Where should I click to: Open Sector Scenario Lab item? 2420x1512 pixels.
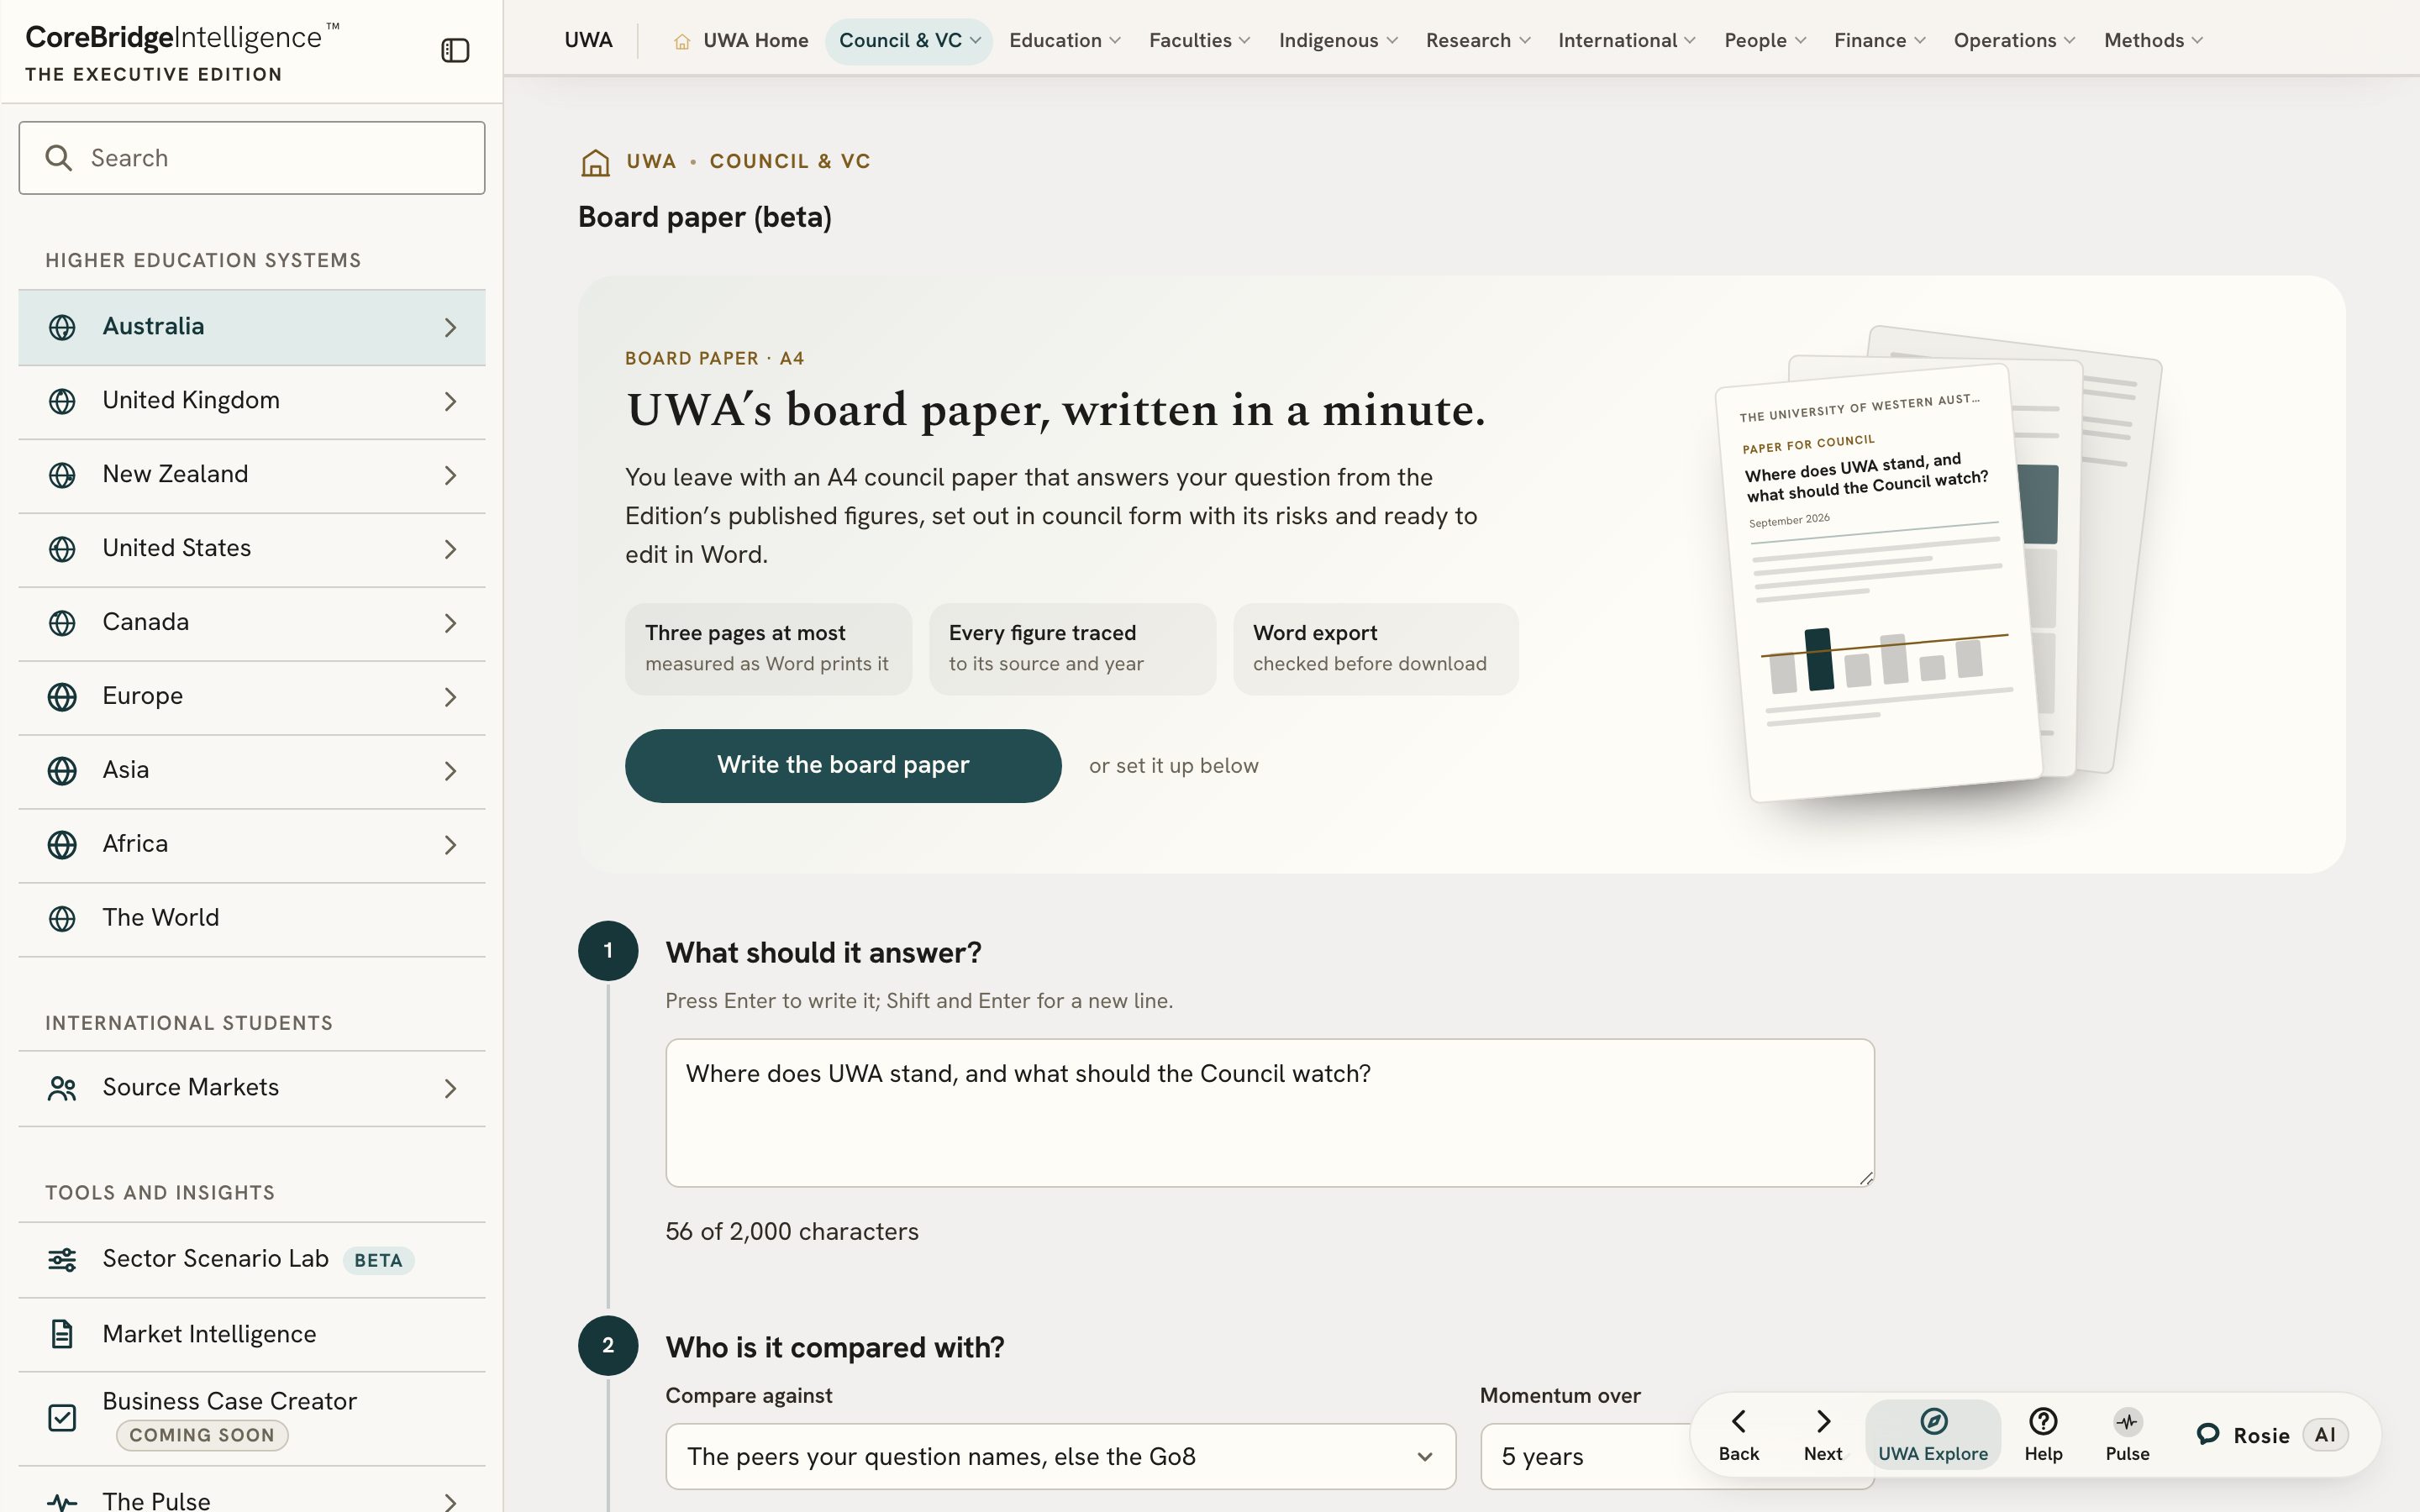(252, 1260)
